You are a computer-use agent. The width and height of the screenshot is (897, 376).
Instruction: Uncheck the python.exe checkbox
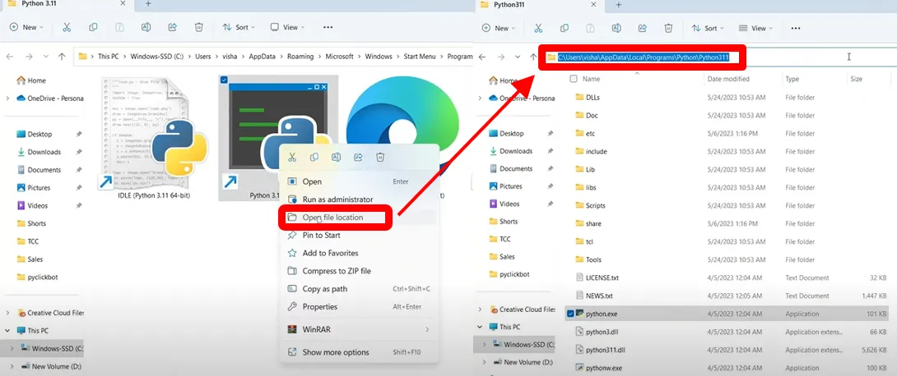pos(570,314)
